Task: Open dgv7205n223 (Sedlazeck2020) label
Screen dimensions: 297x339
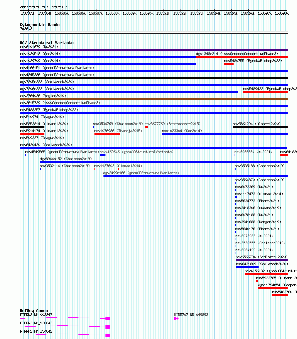Action: point(47,82)
